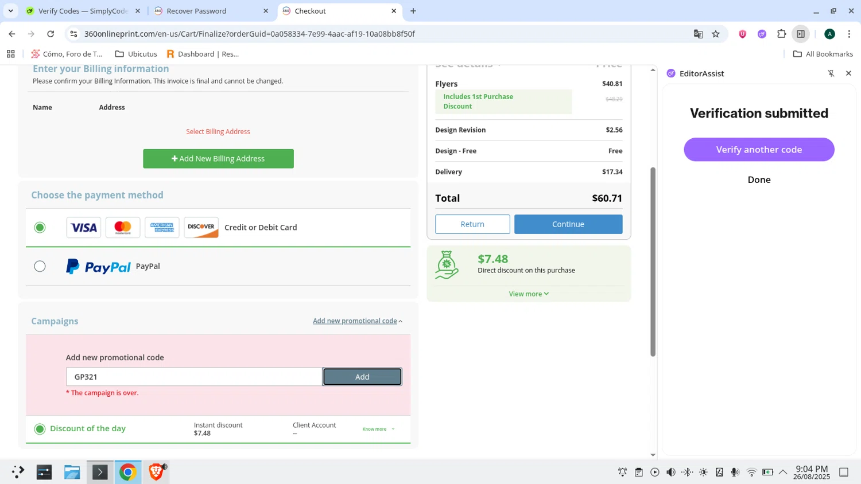Click the PayPal logo

(98, 267)
